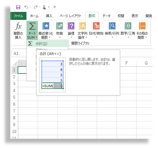Select row 10 header
158x148 pixels.
click(x=14, y=132)
